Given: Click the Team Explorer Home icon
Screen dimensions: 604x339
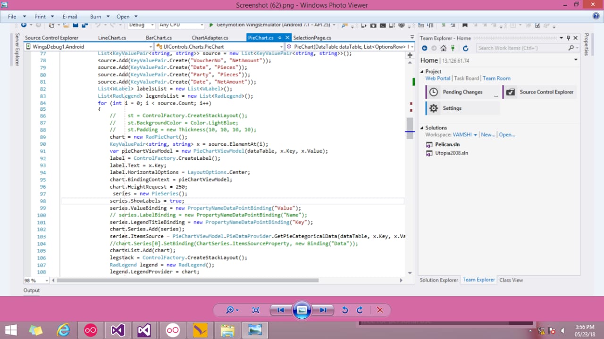Looking at the screenshot, I should [443, 48].
